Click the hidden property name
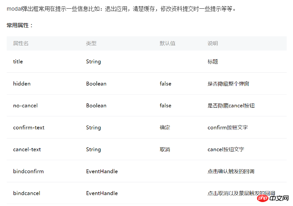Image resolution: width=293 pixels, height=206 pixels. [22, 84]
